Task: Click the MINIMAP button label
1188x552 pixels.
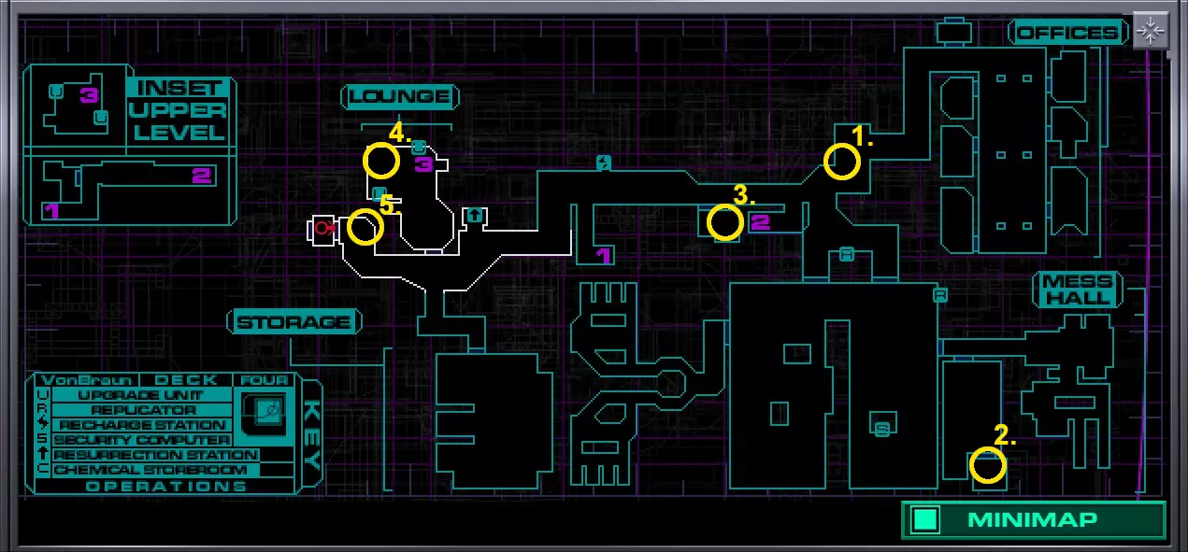Action: point(1033,519)
